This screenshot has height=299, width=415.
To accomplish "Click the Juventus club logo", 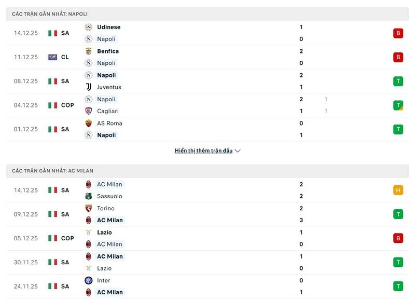I will click(87, 87).
